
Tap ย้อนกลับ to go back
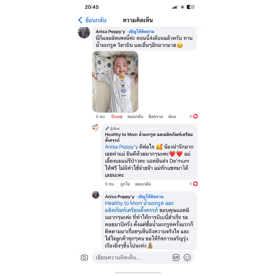[x=96, y=20]
